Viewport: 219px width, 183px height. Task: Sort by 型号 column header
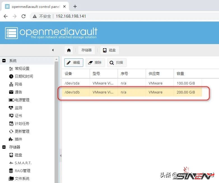tap(104, 74)
